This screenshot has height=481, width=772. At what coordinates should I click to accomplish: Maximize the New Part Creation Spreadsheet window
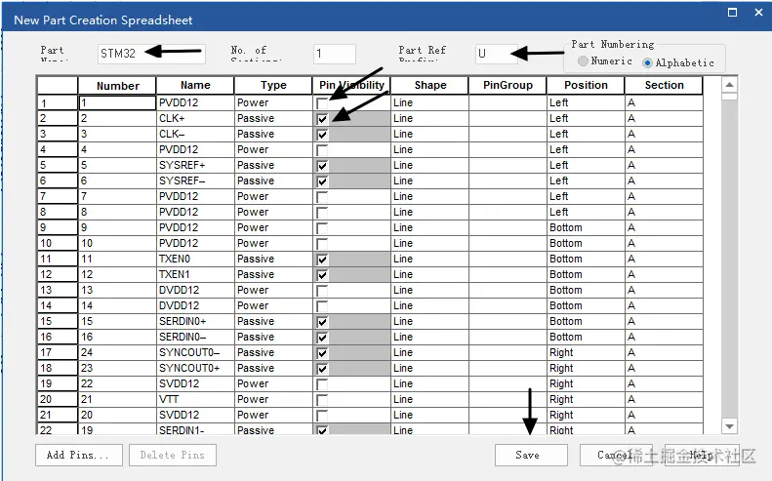click(x=733, y=13)
